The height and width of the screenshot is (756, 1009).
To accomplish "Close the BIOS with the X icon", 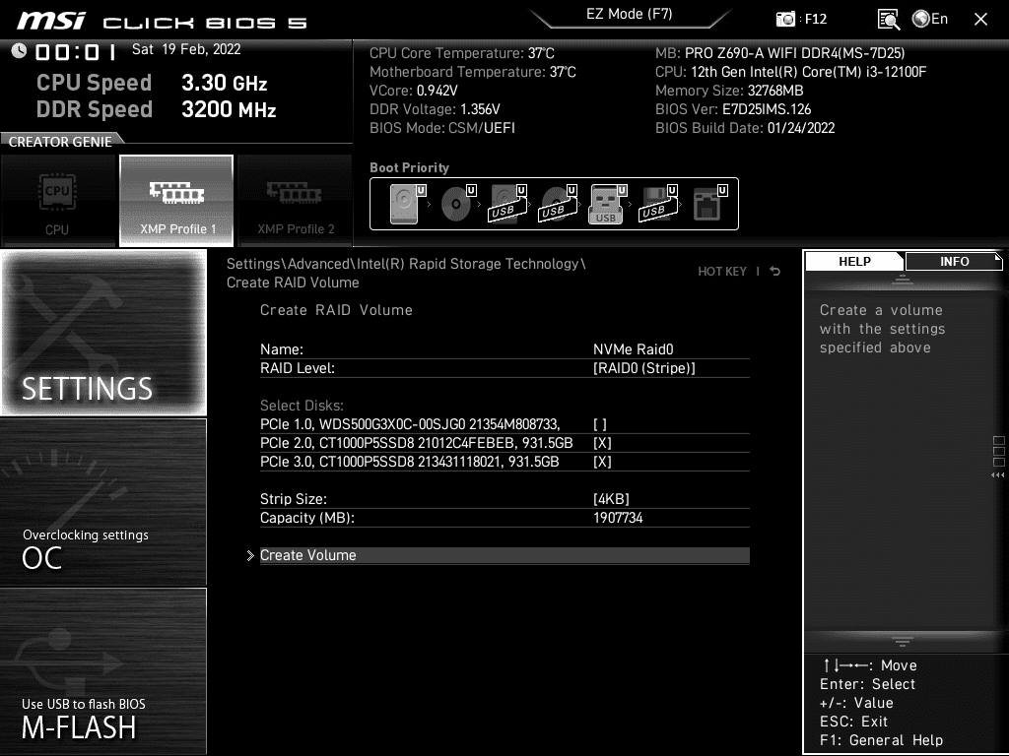I will pyautogui.click(x=980, y=20).
